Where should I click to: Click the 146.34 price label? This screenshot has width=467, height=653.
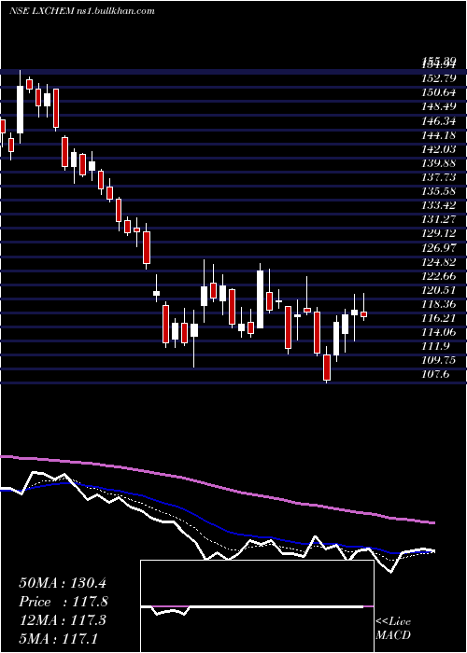click(x=439, y=120)
